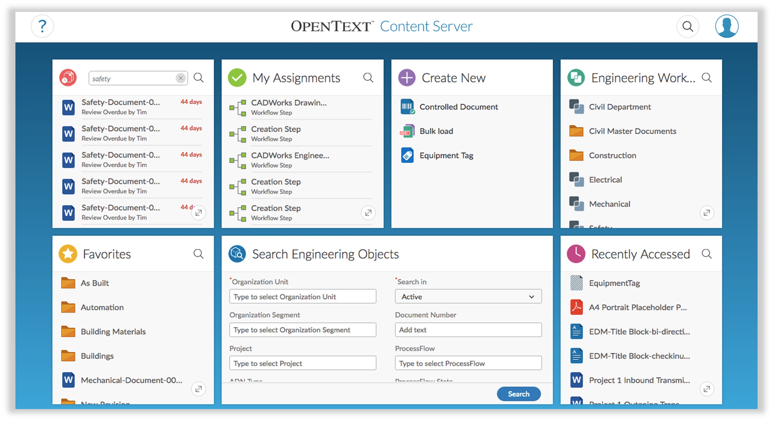Click the green My Assignments checkmark icon
This screenshot has width=773, height=421.
click(237, 78)
